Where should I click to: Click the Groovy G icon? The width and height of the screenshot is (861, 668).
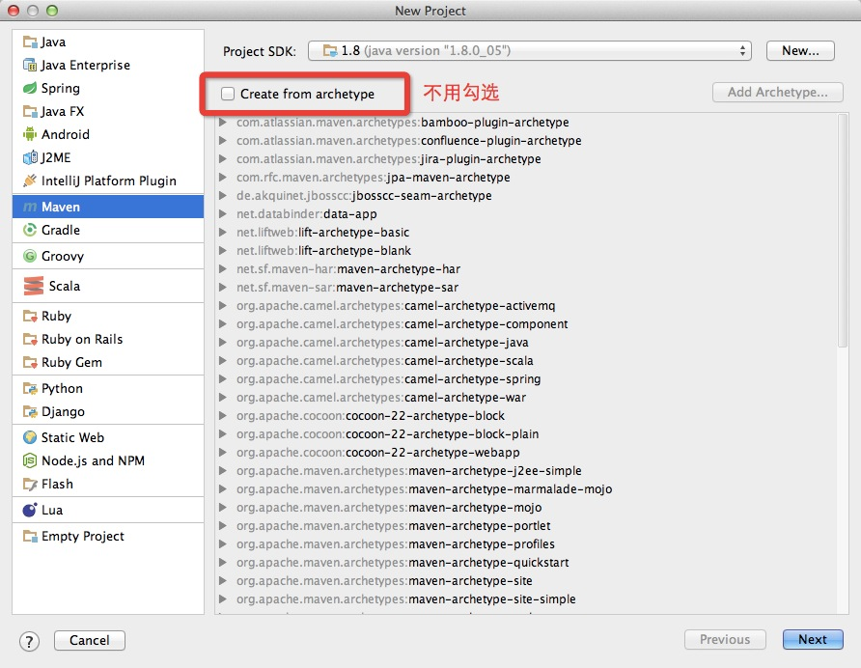[30, 256]
